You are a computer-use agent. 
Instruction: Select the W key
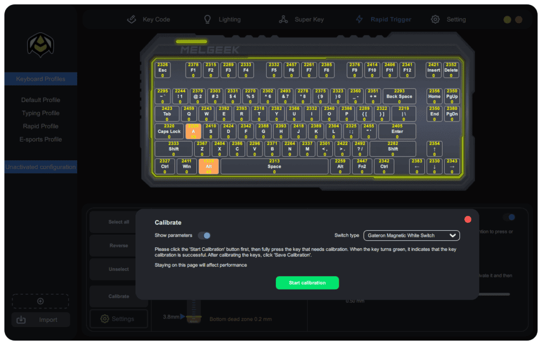click(206, 114)
